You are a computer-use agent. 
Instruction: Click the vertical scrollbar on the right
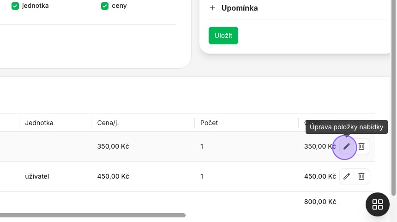[x=393, y=98]
